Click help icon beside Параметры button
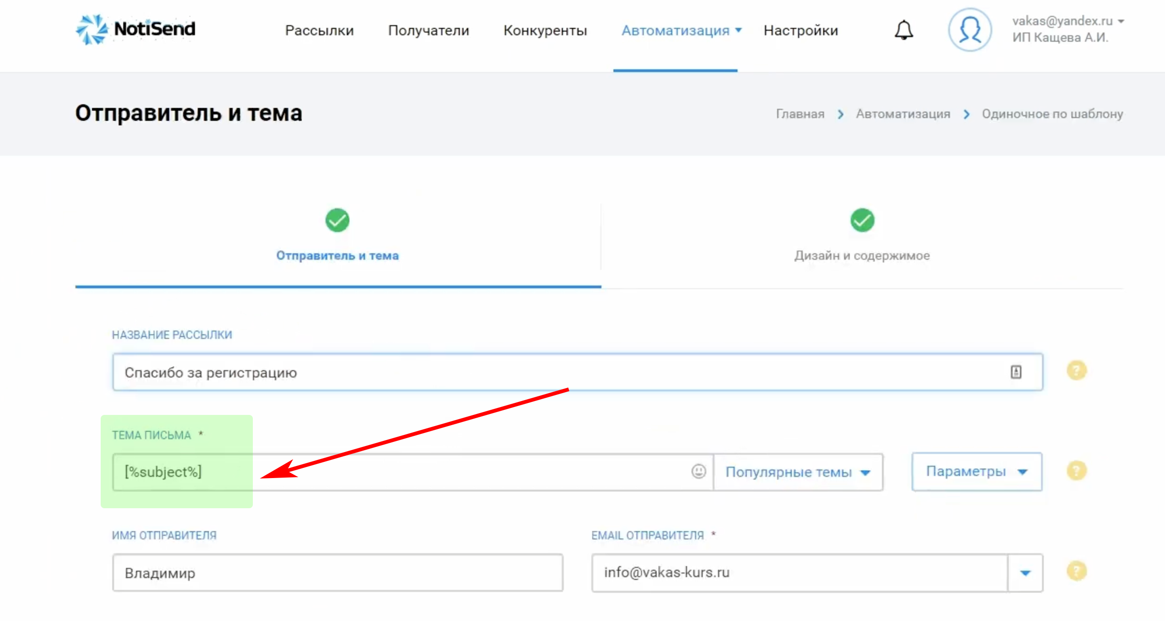The height and width of the screenshot is (621, 1165). click(1076, 471)
